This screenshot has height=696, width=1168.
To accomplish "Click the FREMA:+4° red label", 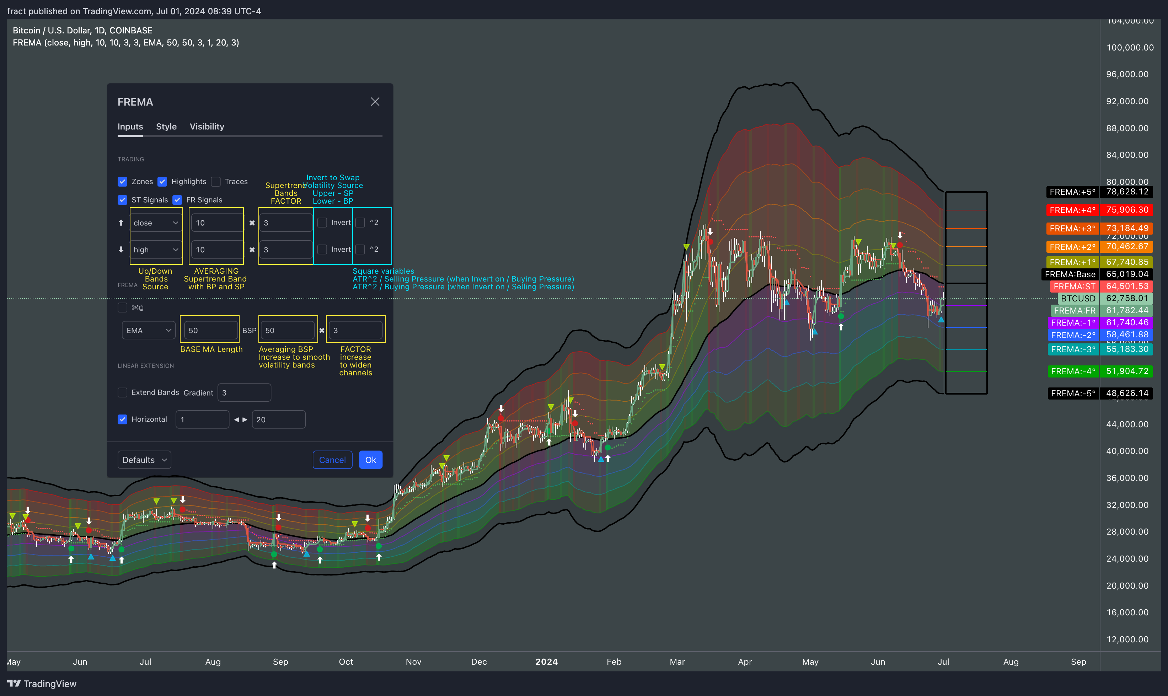I will pos(1072,210).
